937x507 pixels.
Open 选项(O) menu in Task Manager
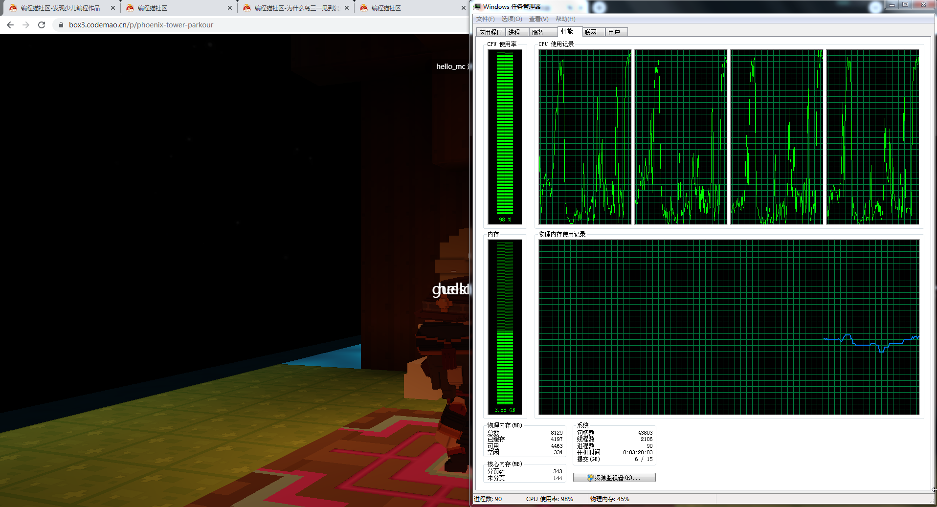pos(512,19)
